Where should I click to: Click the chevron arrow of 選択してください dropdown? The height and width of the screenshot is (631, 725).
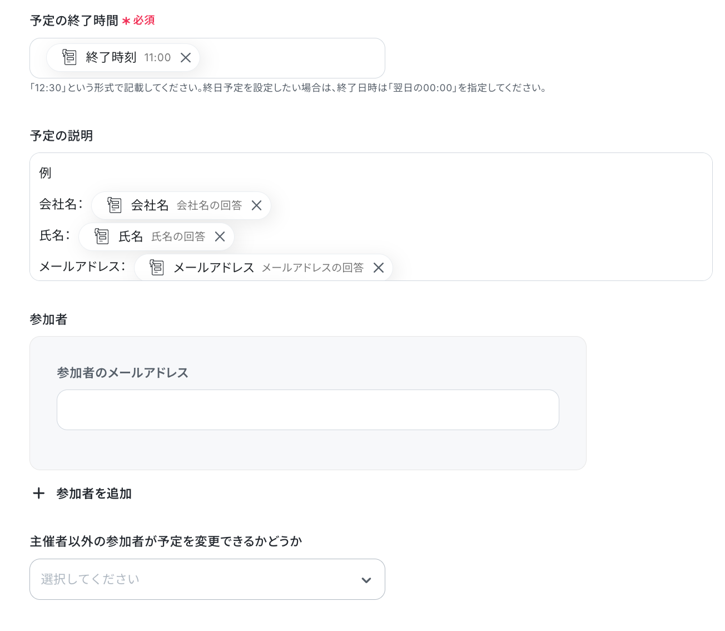[x=366, y=580]
